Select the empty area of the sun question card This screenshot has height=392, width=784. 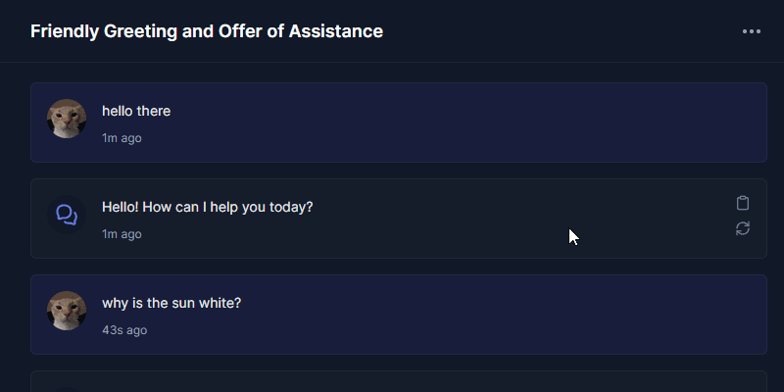pos(450,315)
